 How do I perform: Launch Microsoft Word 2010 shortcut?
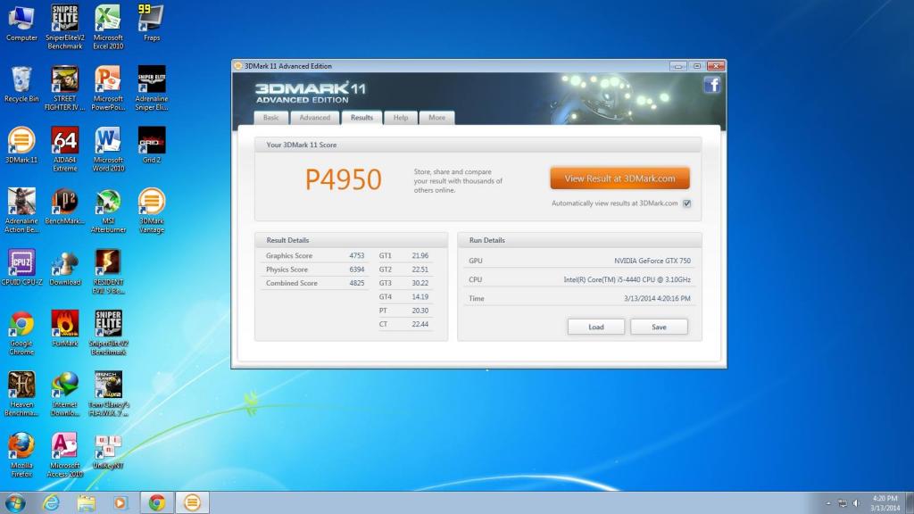pos(108,149)
